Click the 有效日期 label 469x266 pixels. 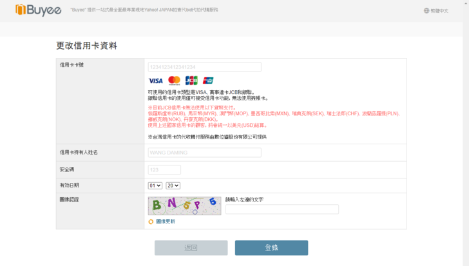point(70,185)
